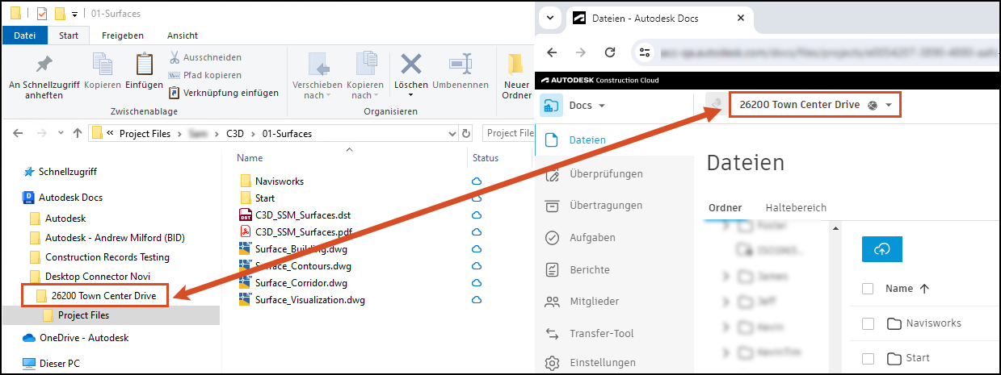This screenshot has width=1001, height=375.
Task: Switch to the Start ribbon tab
Action: pyautogui.click(x=69, y=35)
